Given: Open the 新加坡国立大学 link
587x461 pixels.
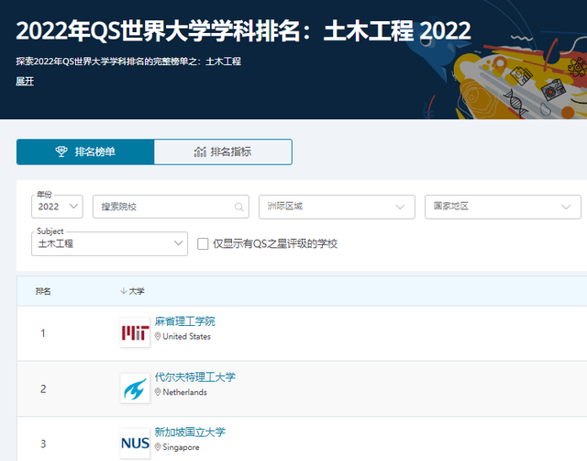Looking at the screenshot, I should click(x=190, y=432).
